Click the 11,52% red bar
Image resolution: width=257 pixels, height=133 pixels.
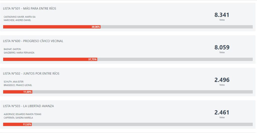click(17, 124)
